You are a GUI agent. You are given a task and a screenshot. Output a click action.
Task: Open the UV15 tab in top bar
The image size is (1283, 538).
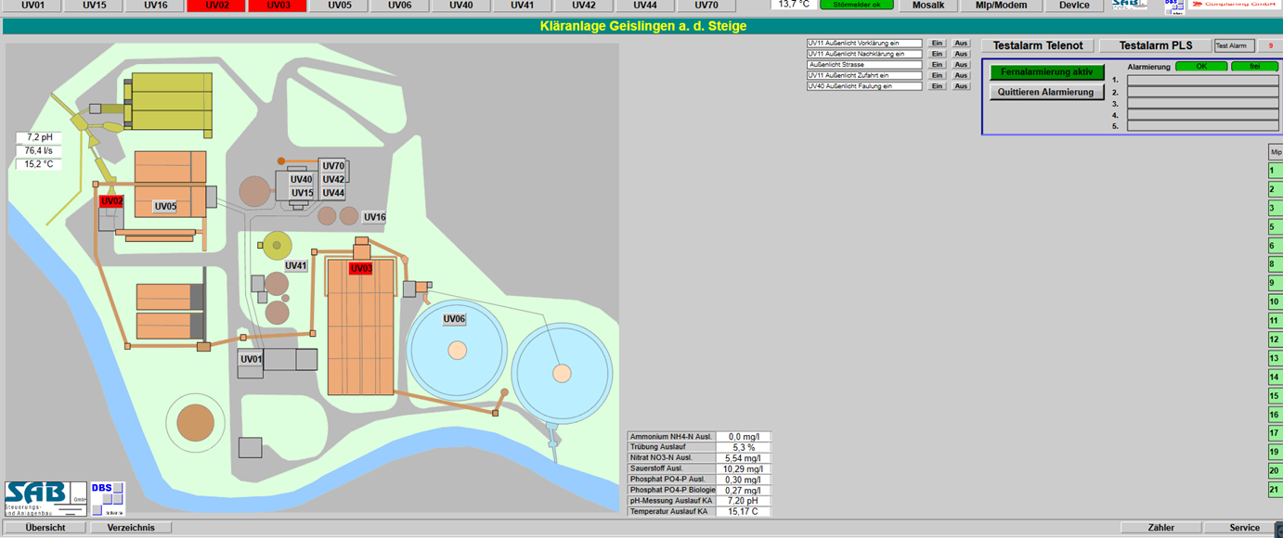click(95, 6)
